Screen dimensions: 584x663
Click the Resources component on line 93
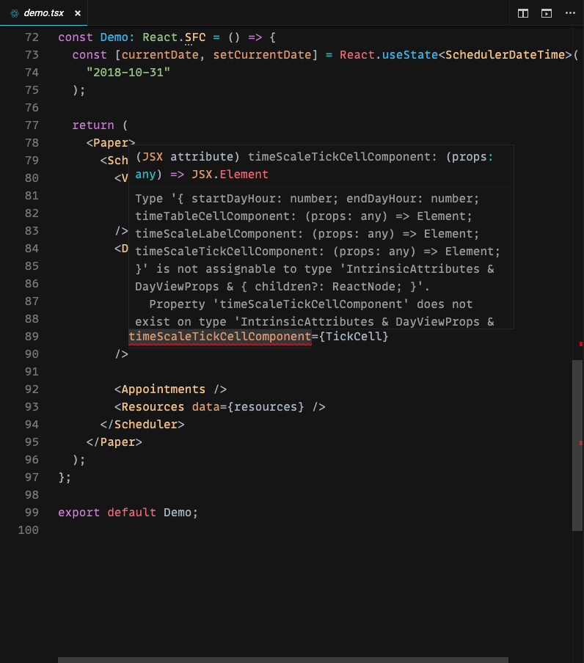(153, 407)
